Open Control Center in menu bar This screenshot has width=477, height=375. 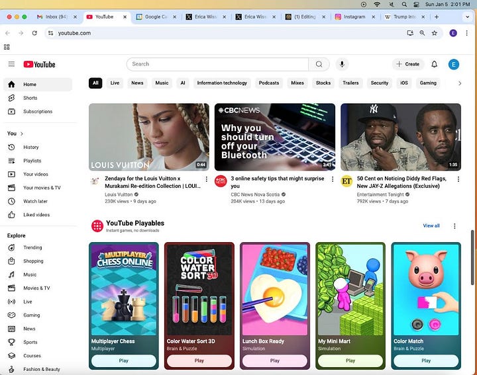pos(416,4)
